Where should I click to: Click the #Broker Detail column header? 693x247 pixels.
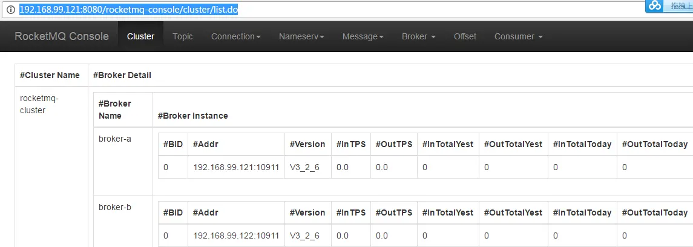pos(122,75)
